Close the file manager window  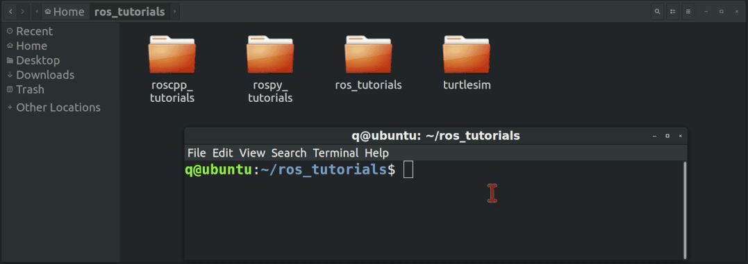737,11
